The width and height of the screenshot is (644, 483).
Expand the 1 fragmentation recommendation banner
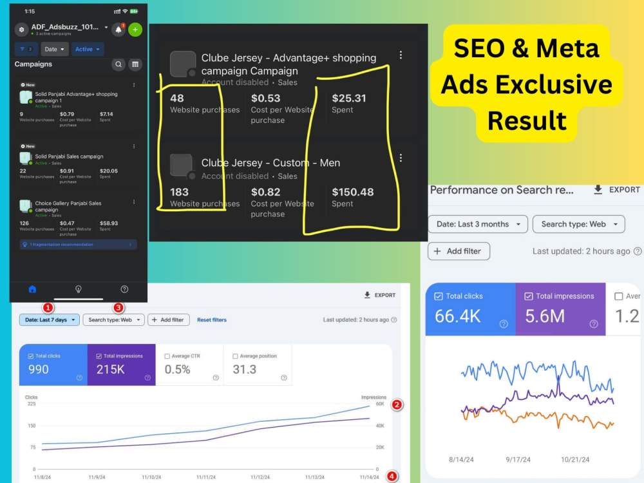[78, 244]
